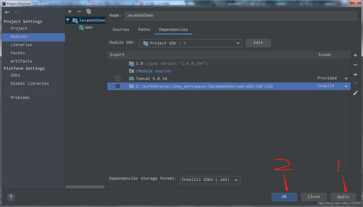This screenshot has height=207, width=363.
Task: Toggle Export checkbox for Tomcat 9.0.34
Action: (118, 79)
